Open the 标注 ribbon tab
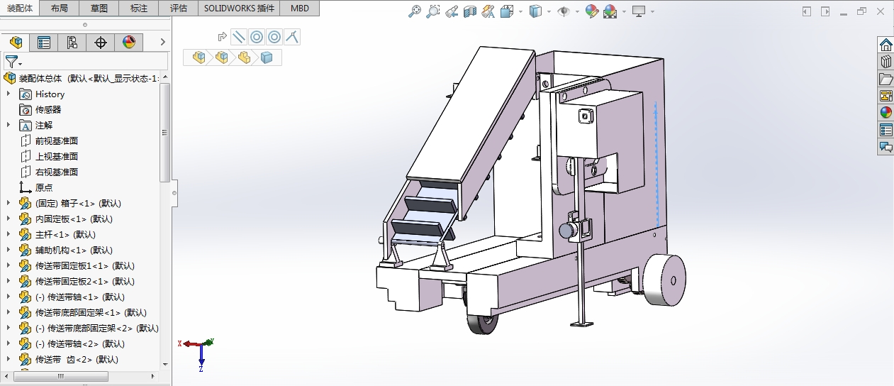 (x=140, y=9)
